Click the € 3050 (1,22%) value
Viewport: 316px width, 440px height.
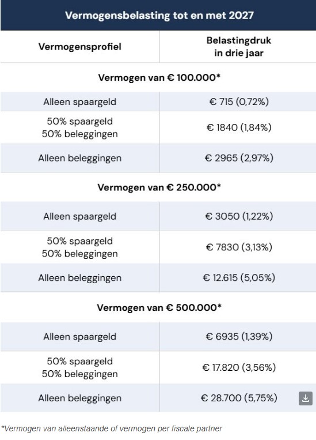239,216
